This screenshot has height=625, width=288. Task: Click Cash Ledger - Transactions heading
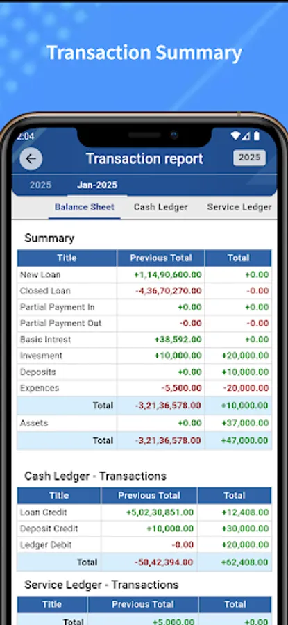[x=95, y=476]
